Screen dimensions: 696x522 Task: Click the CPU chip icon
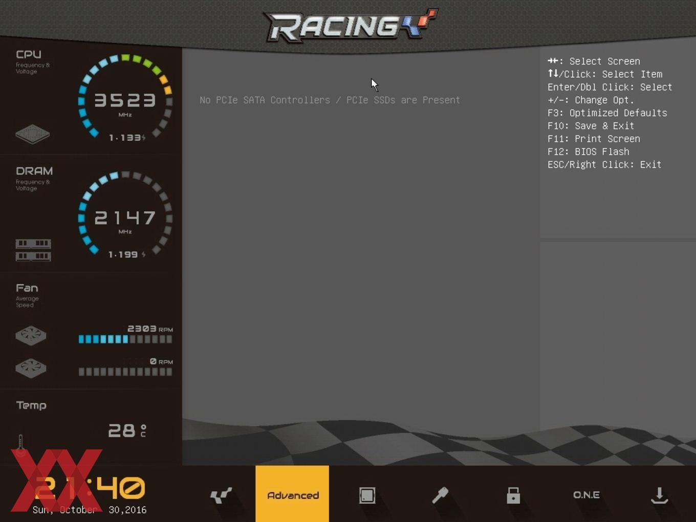point(32,134)
